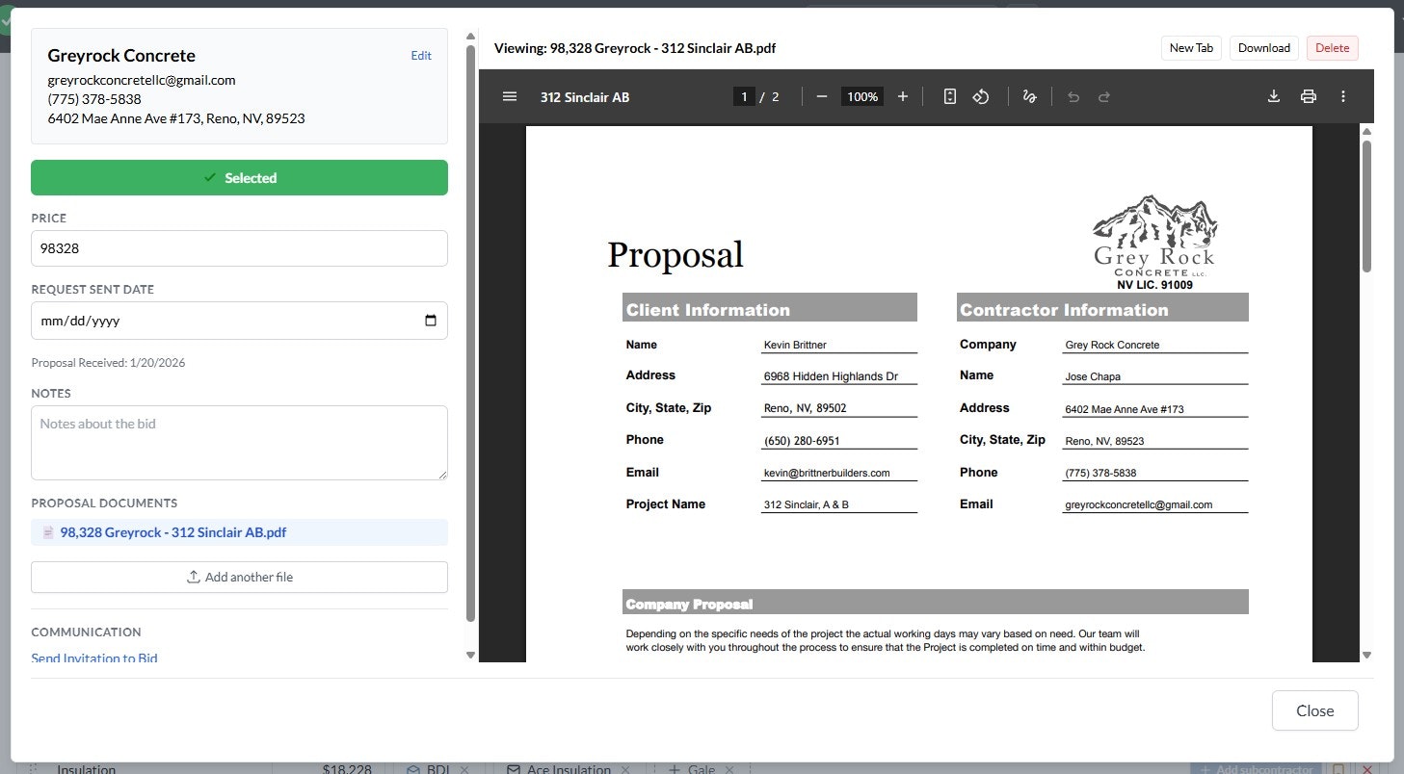Remove Ace Insulation from the row
The height and width of the screenshot is (774, 1404).
(627, 768)
